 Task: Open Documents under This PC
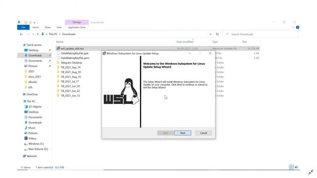pyautogui.click(x=35, y=117)
